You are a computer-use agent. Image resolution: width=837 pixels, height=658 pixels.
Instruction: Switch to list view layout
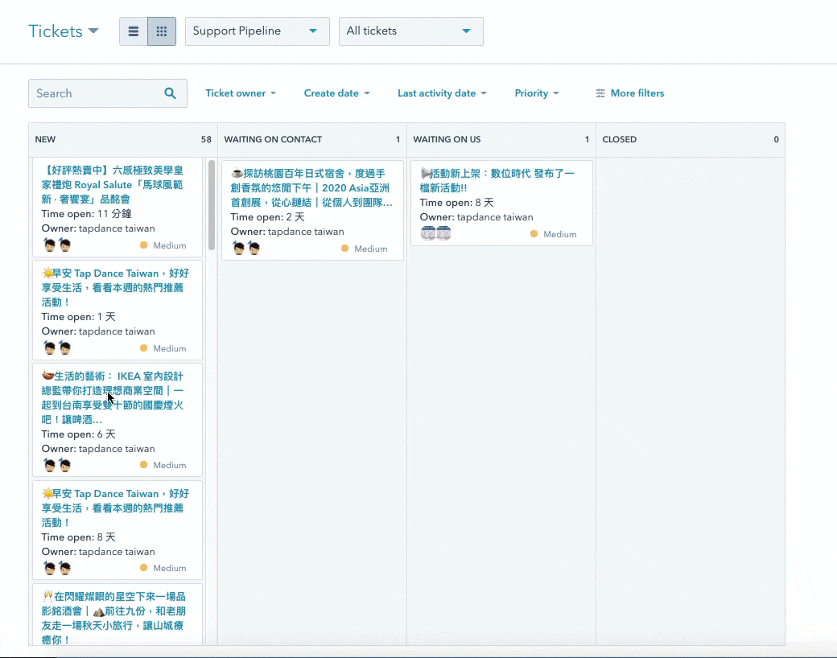point(134,31)
